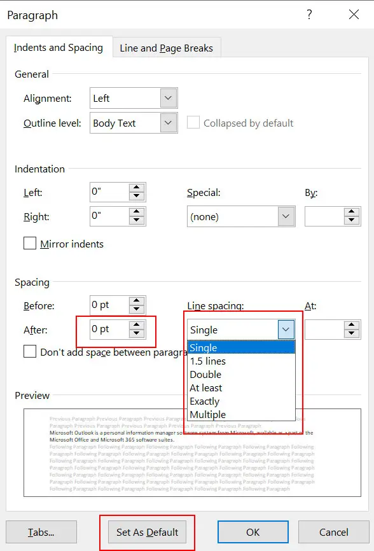This screenshot has height=551, width=374.
Task: Open the Outline level dropdown
Action: pyautogui.click(x=169, y=122)
